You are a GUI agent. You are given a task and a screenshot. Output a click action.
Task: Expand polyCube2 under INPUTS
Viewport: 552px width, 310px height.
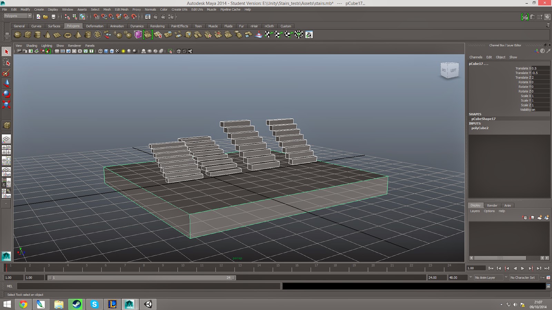tap(480, 128)
